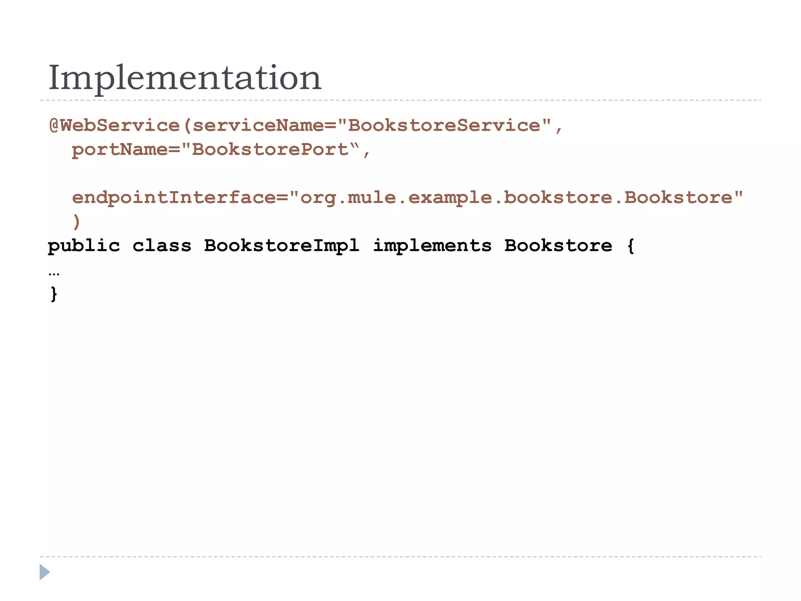Click the "public class BookstoreImpl implements Bookstore {" line
The image size is (801, 601).
tap(341, 246)
